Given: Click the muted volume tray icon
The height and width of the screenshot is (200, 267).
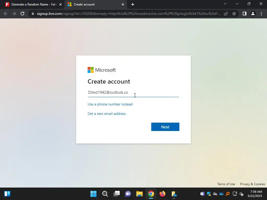Looking at the screenshot, I should (241, 194).
